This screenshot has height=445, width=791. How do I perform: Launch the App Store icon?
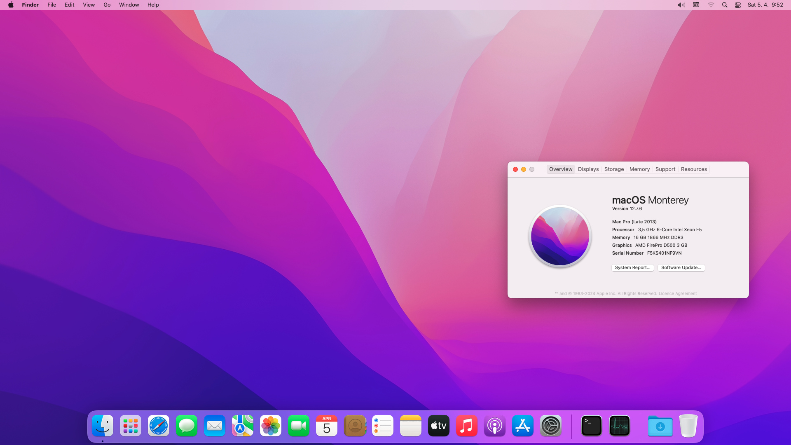click(x=523, y=426)
